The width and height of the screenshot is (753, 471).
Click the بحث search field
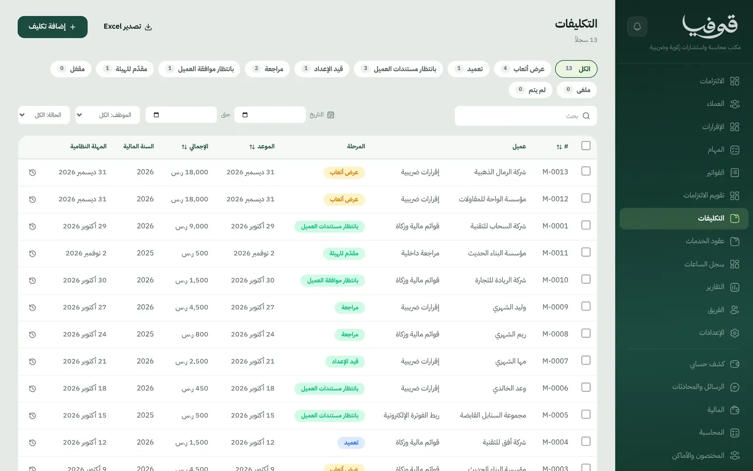coord(526,116)
